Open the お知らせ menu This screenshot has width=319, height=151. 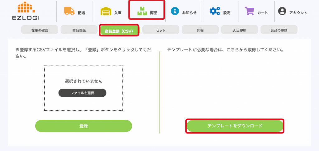[x=189, y=13]
